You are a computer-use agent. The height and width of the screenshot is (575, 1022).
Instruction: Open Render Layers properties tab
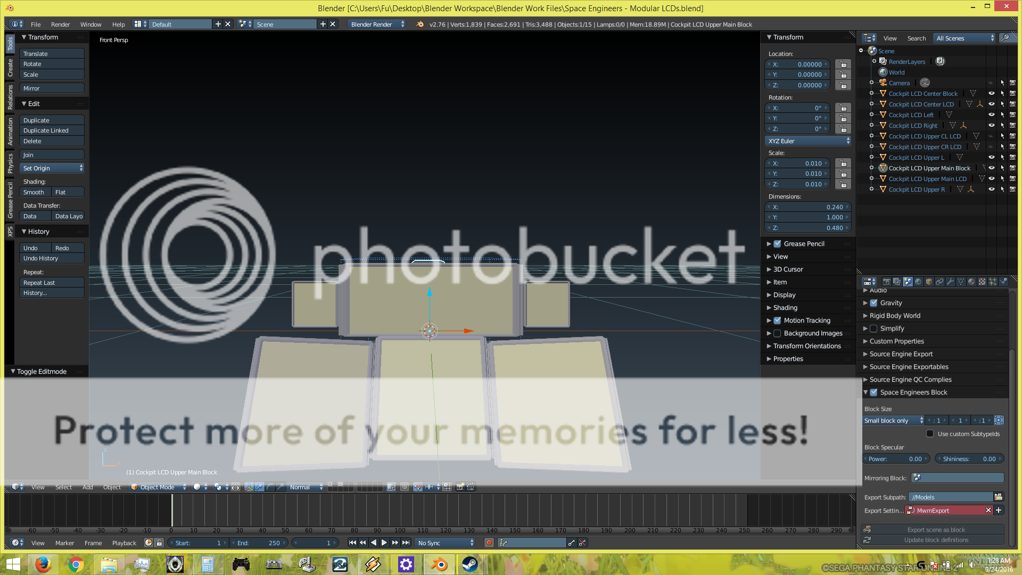[x=897, y=282]
